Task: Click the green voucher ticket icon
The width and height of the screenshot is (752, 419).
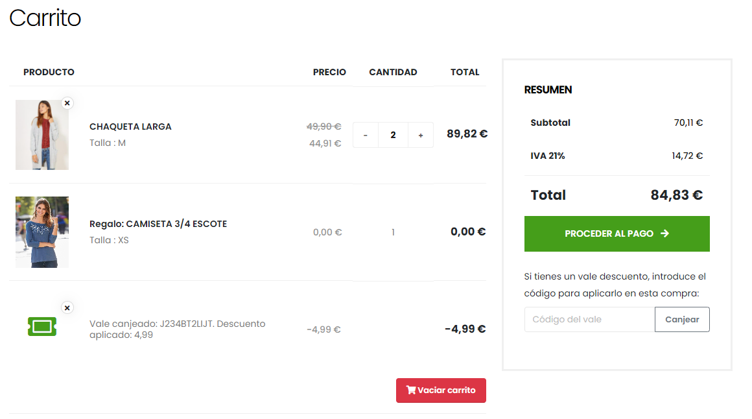Action: (42, 326)
